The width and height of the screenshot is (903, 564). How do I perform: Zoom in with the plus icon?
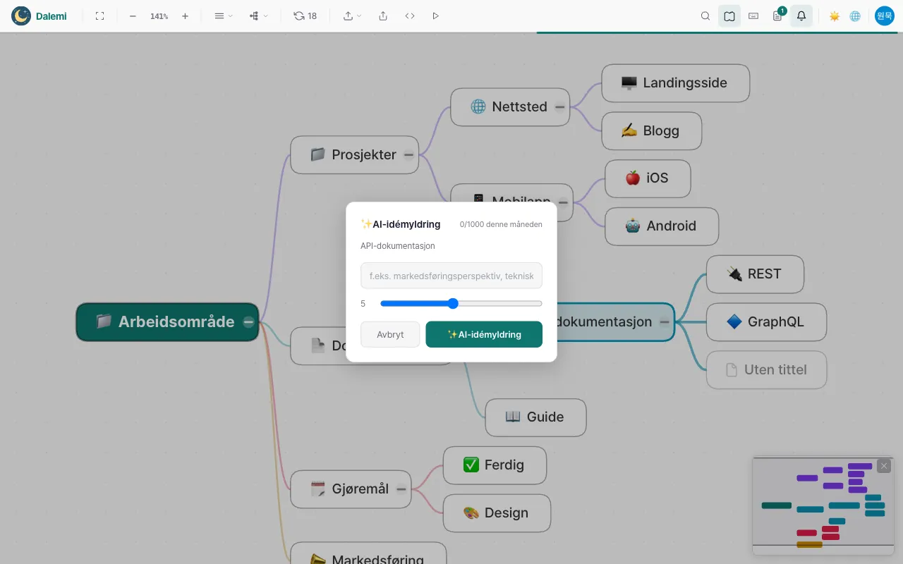[185, 16]
